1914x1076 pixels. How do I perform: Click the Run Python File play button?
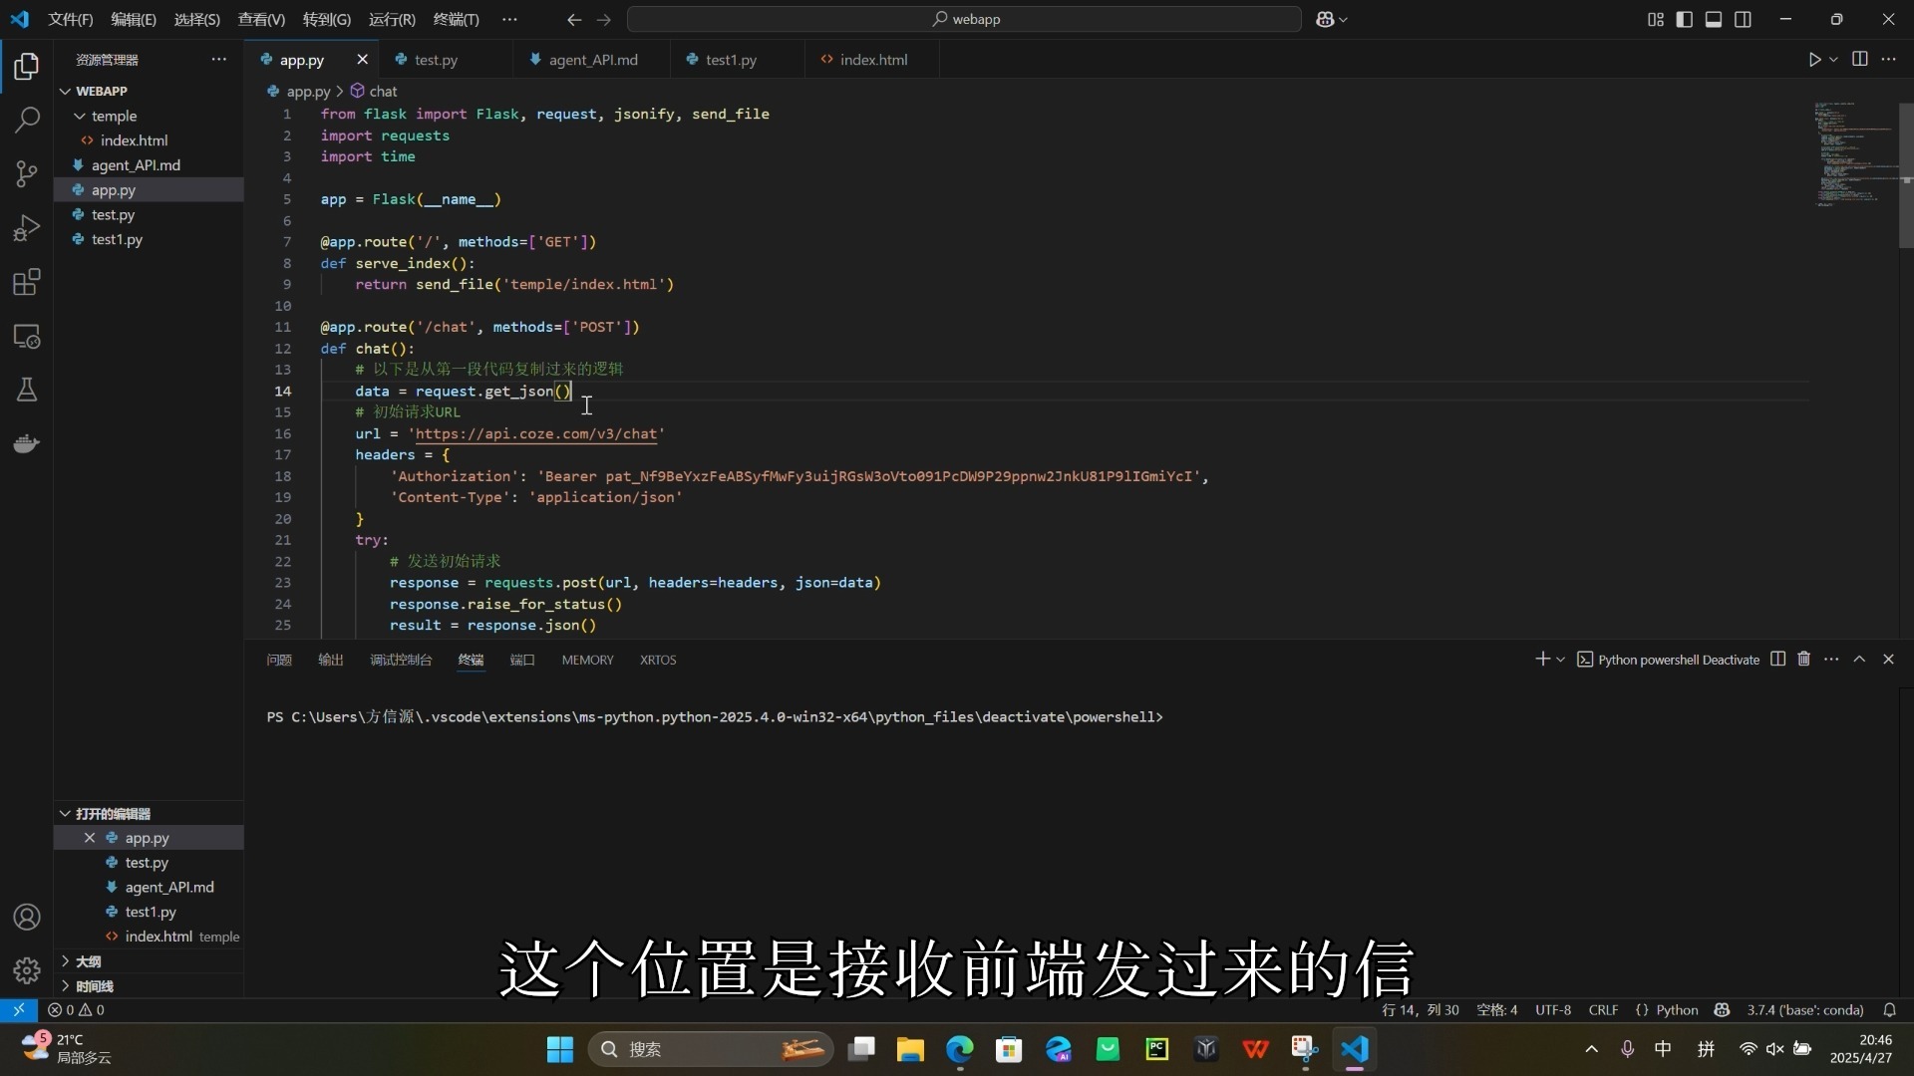[x=1814, y=60]
